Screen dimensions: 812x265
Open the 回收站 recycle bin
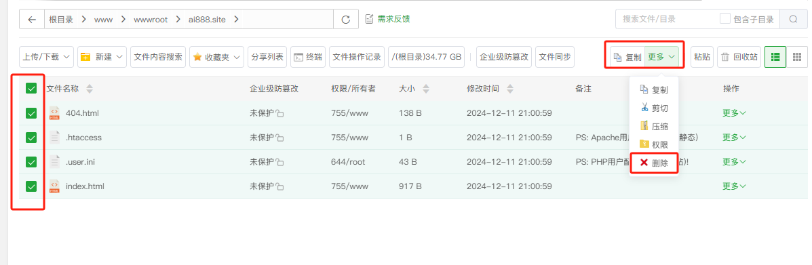coord(739,57)
